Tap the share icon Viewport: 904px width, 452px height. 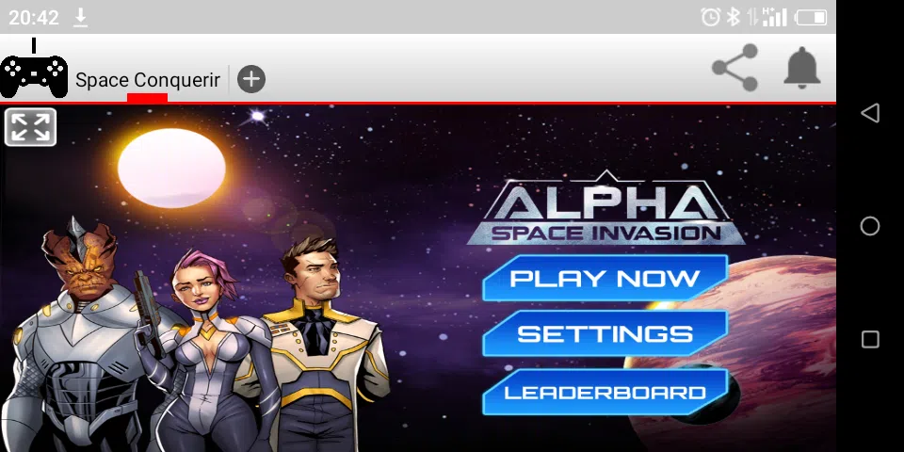734,68
